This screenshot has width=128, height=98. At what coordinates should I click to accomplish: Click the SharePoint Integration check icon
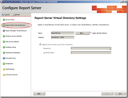point(4,53)
